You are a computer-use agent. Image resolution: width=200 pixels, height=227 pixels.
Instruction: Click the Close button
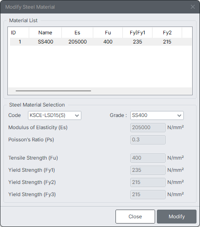[x=135, y=217]
